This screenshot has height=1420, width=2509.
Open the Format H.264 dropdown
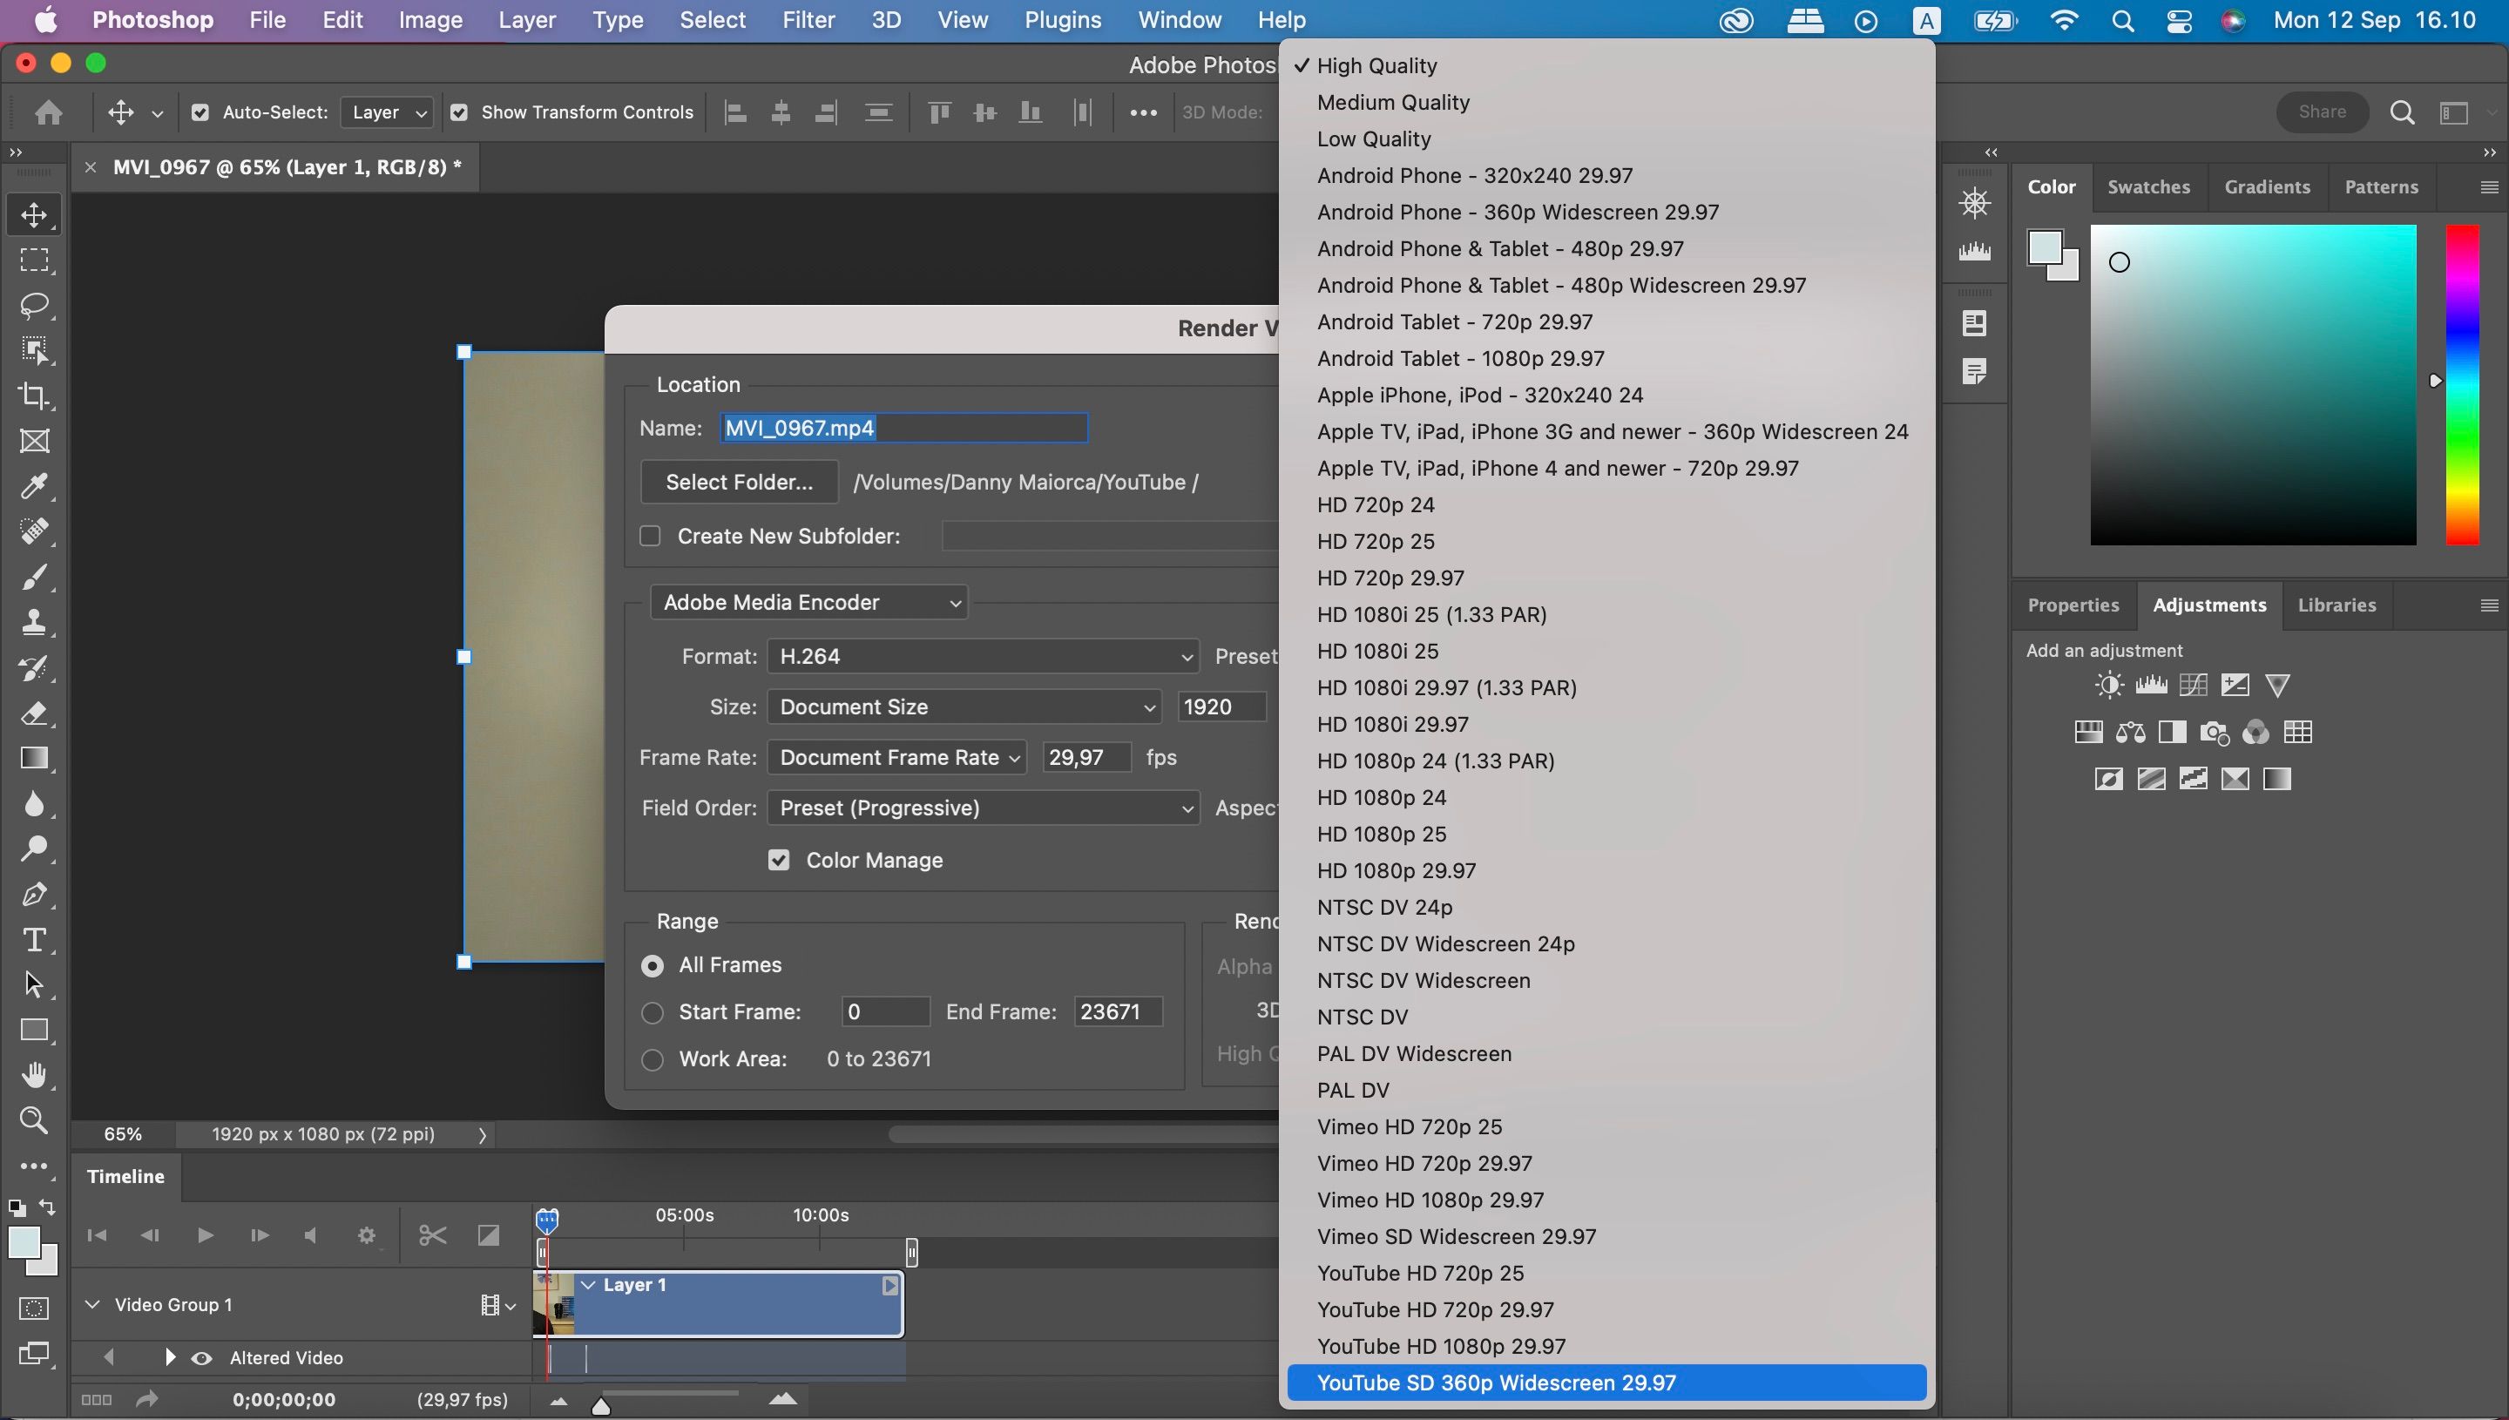(x=982, y=656)
